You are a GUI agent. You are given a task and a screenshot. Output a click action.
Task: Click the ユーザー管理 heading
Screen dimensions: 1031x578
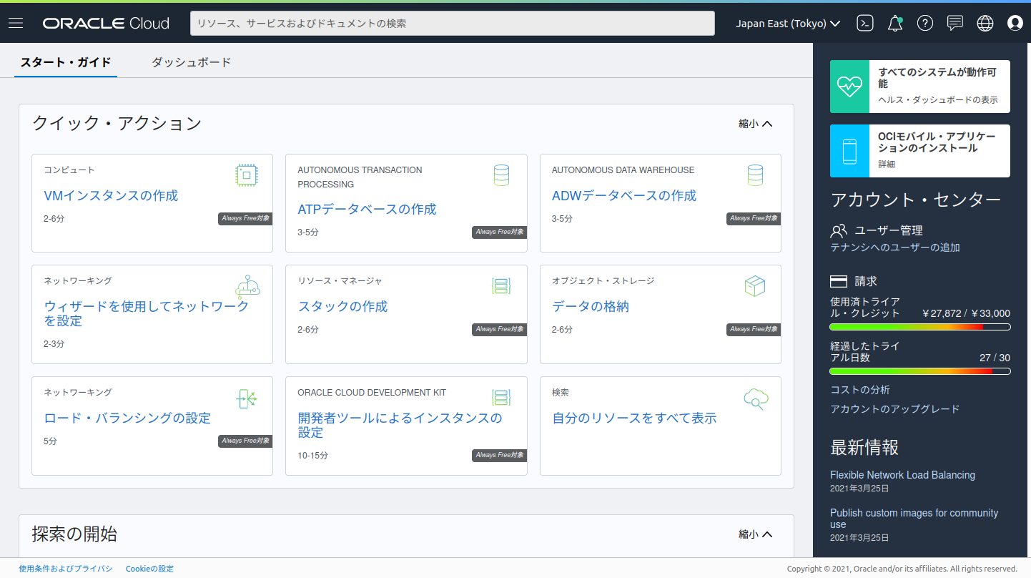[x=889, y=230]
